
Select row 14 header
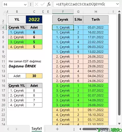(x=3, y=76)
